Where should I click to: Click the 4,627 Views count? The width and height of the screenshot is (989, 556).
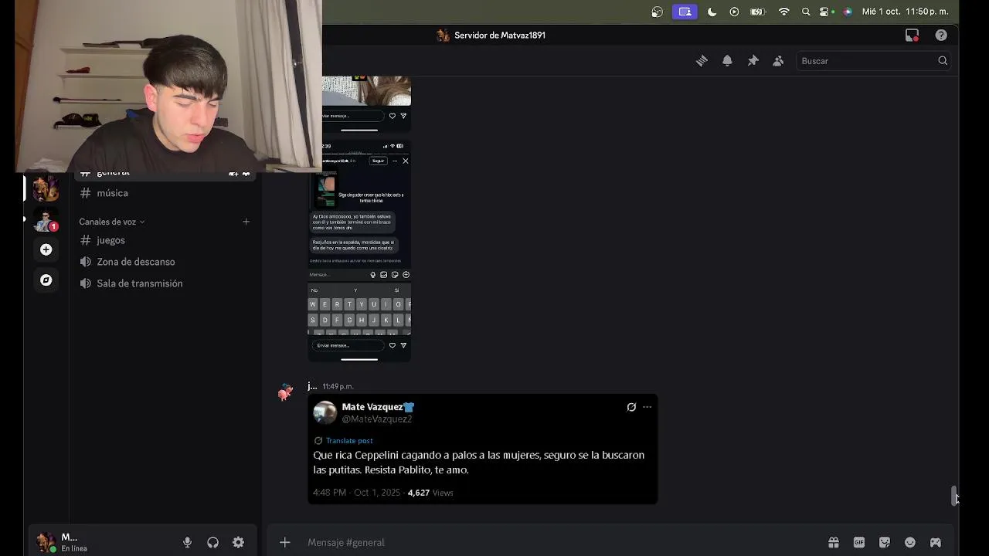point(430,493)
